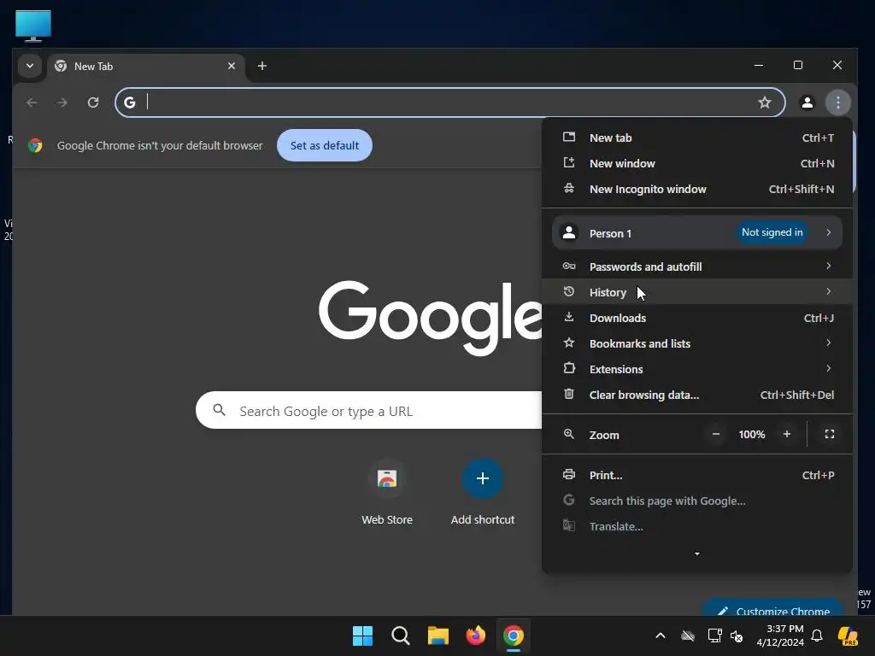Click the 100% zoom value
Screen dimensions: 875x656
[x=752, y=435]
